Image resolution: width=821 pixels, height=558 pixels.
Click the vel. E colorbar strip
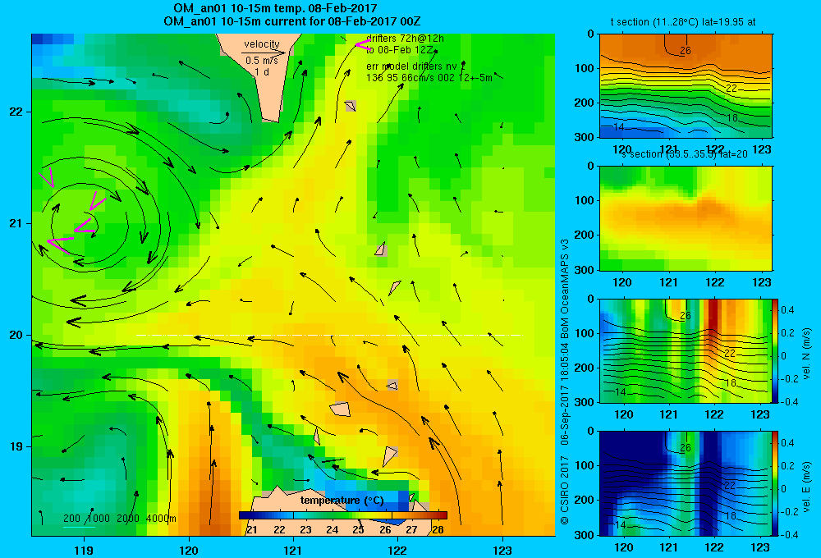click(x=776, y=483)
